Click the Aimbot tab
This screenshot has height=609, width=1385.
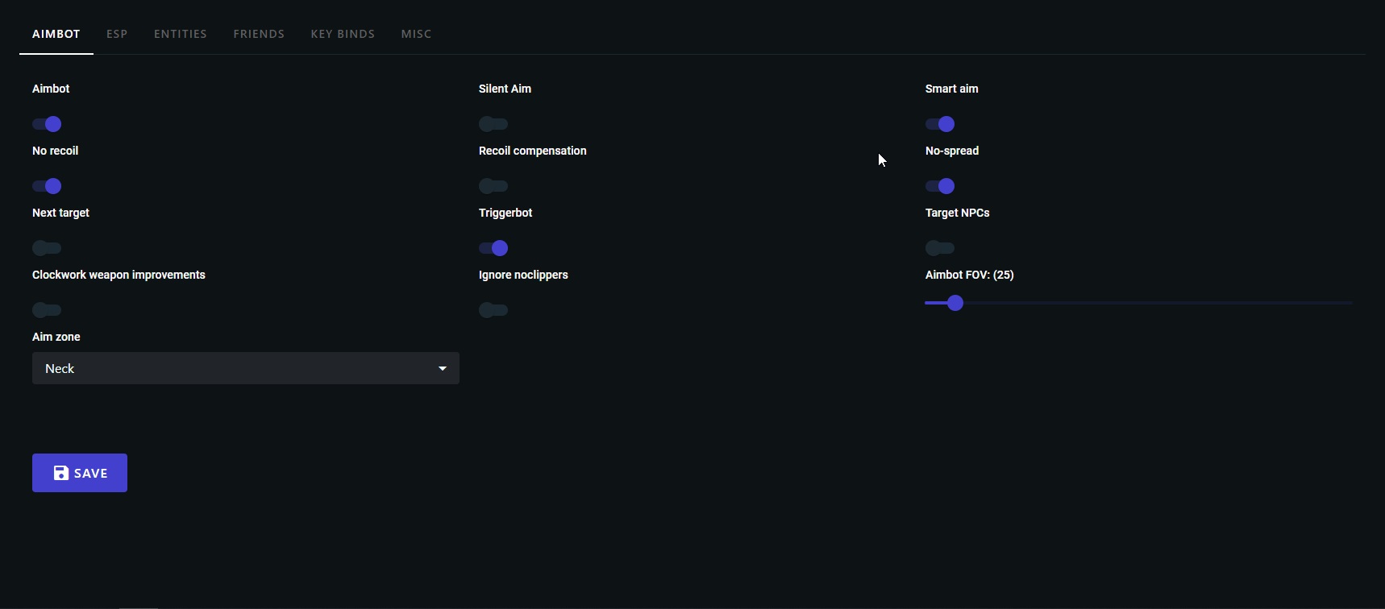[x=56, y=34]
